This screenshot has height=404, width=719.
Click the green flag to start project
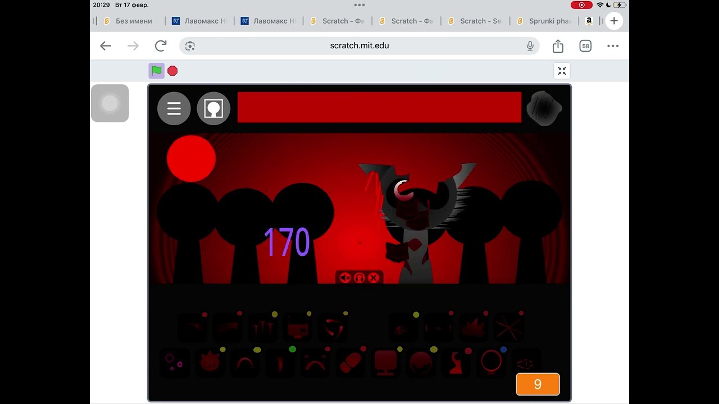pyautogui.click(x=157, y=71)
